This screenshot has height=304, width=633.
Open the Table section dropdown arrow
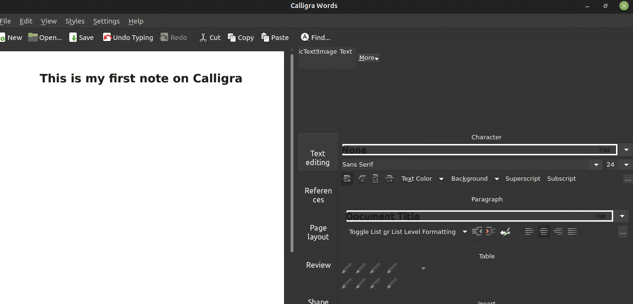point(423,268)
